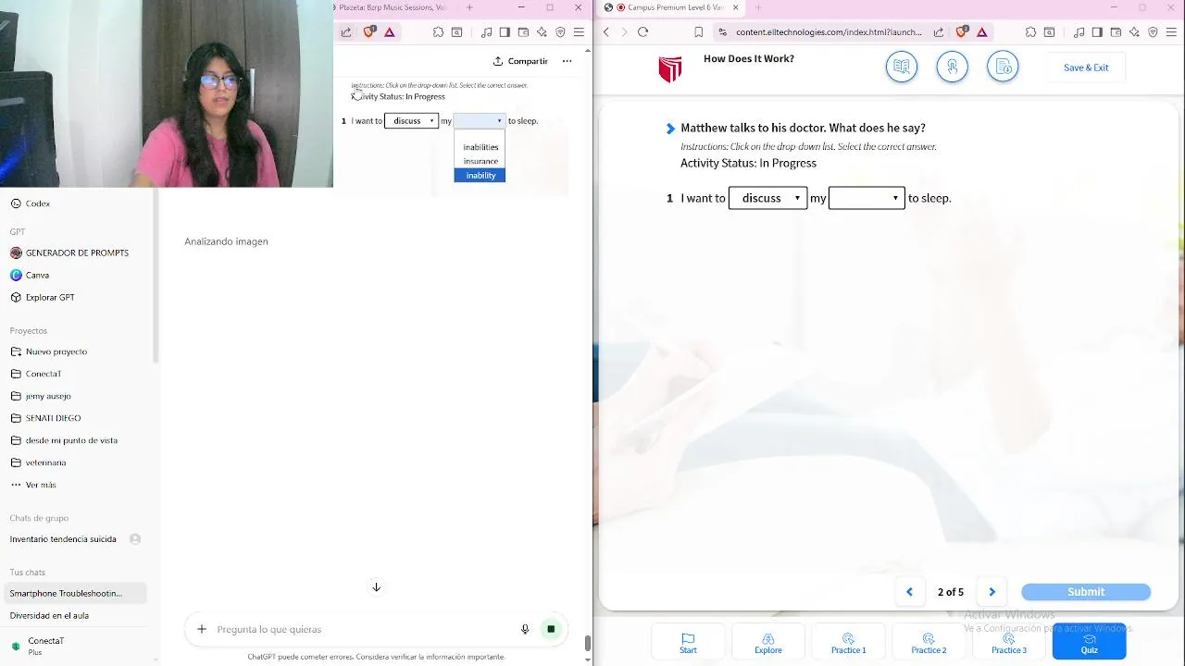Open a new tab in Campus Premium window
This screenshot has width=1185, height=666.
758,7
